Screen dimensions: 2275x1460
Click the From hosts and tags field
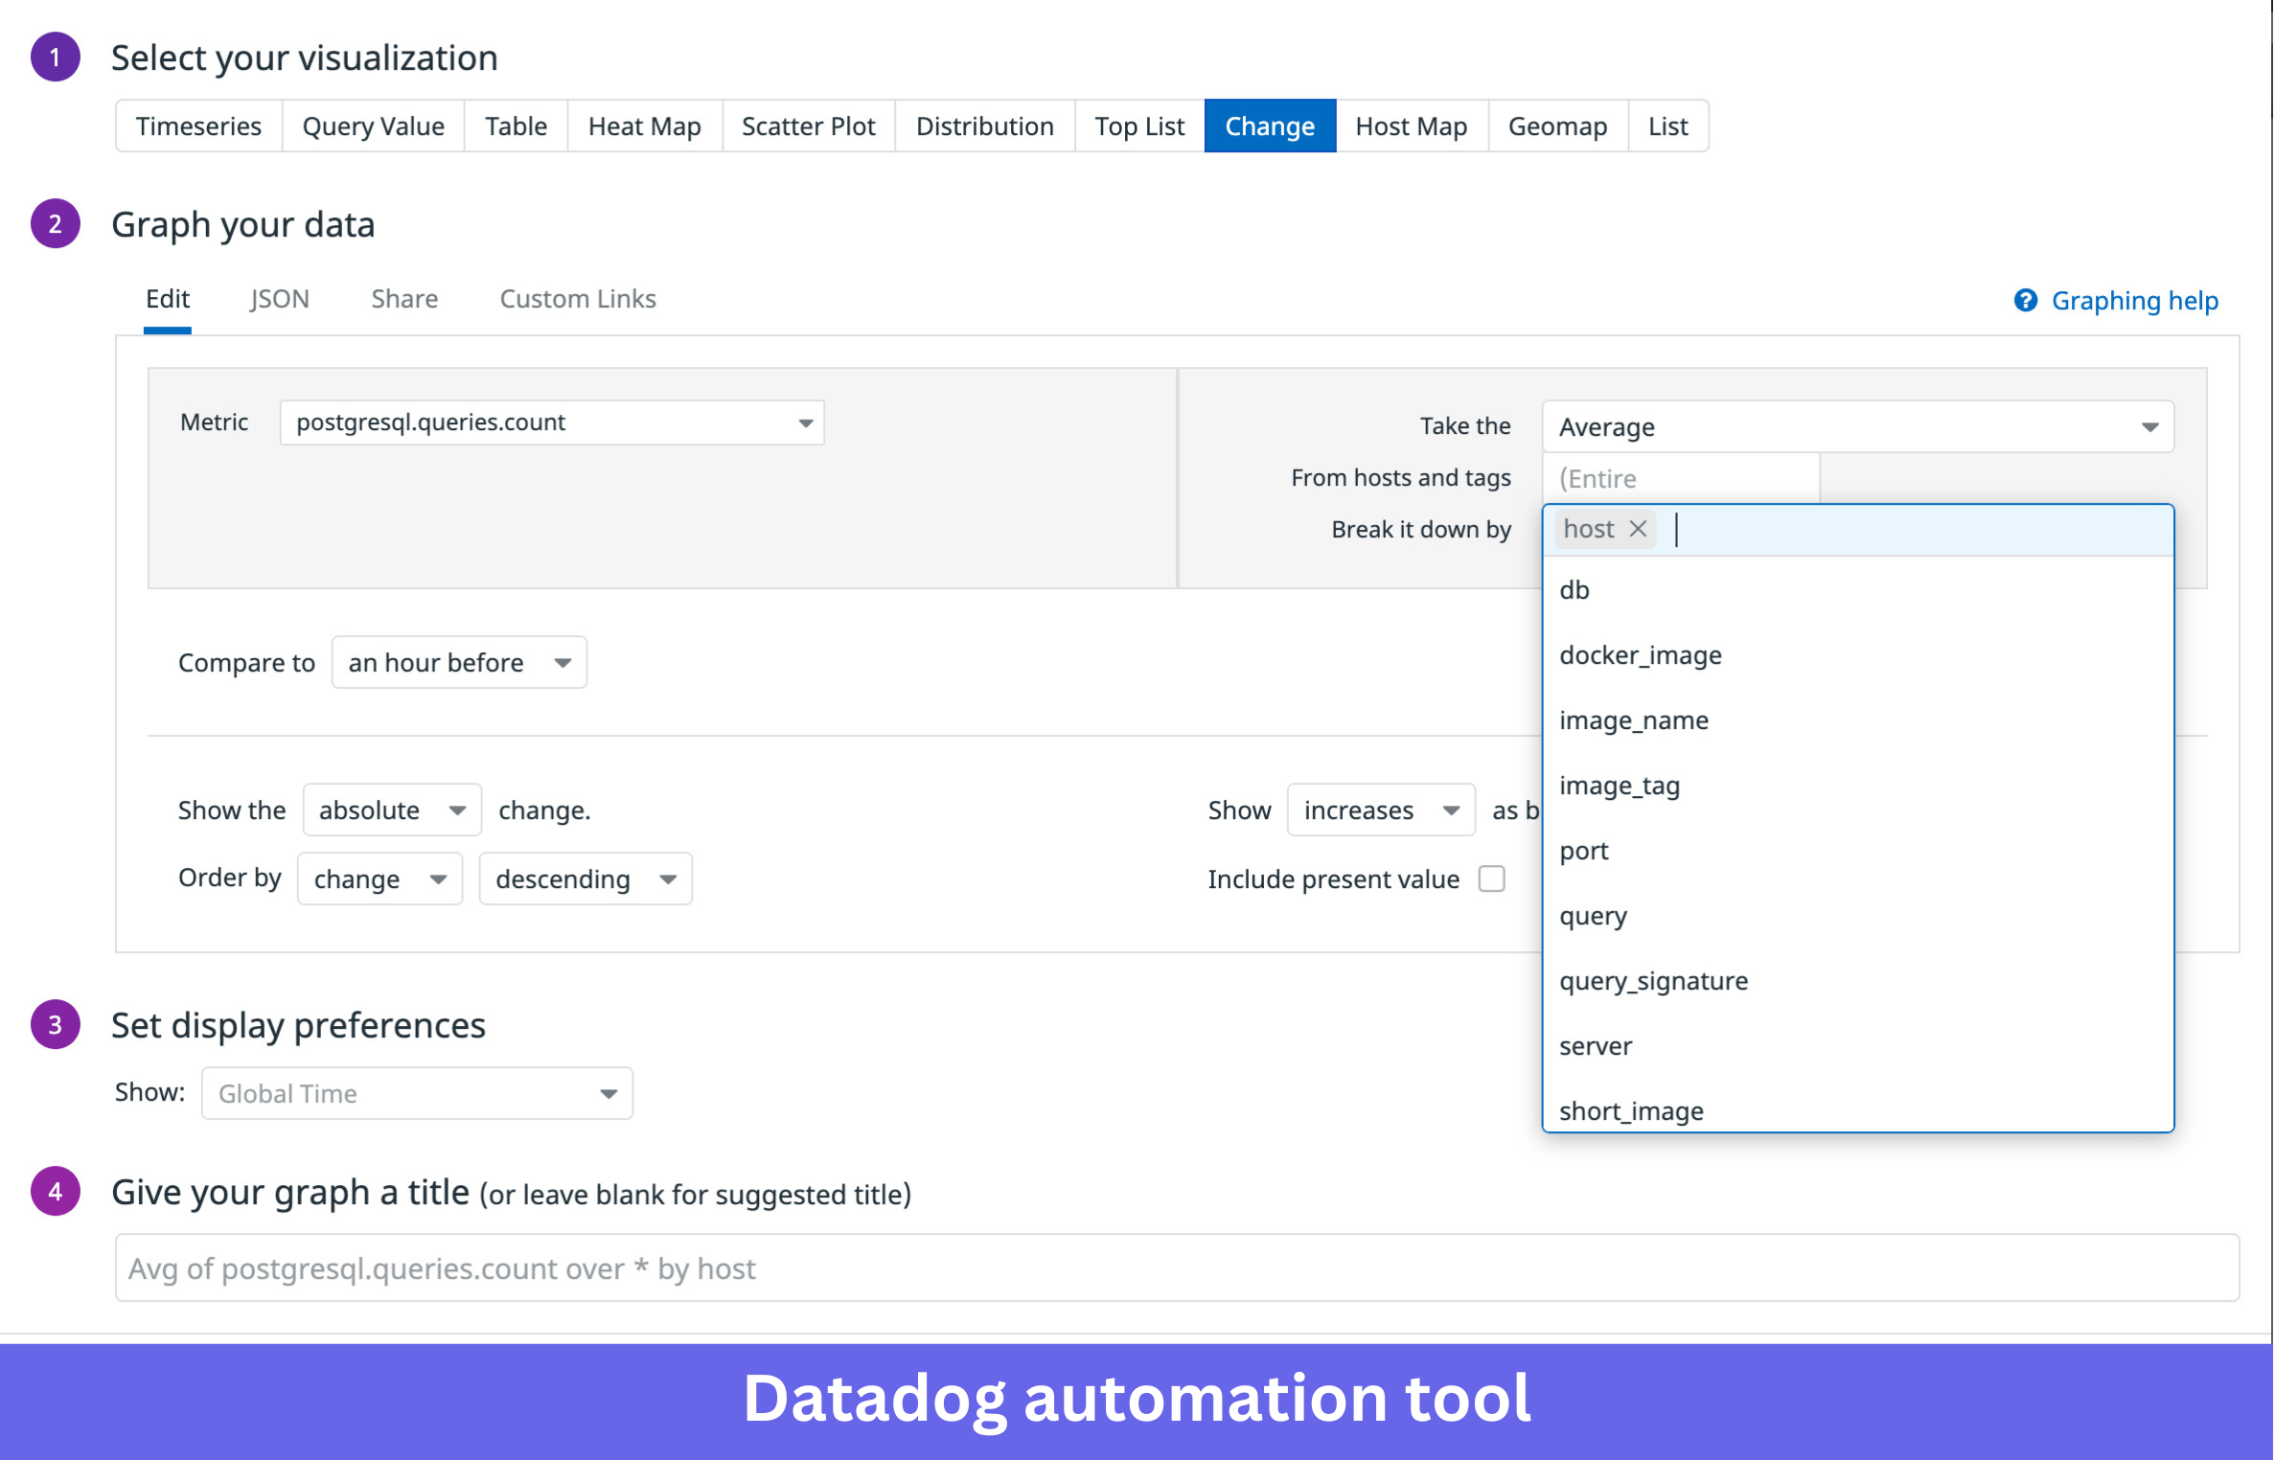(x=1680, y=478)
